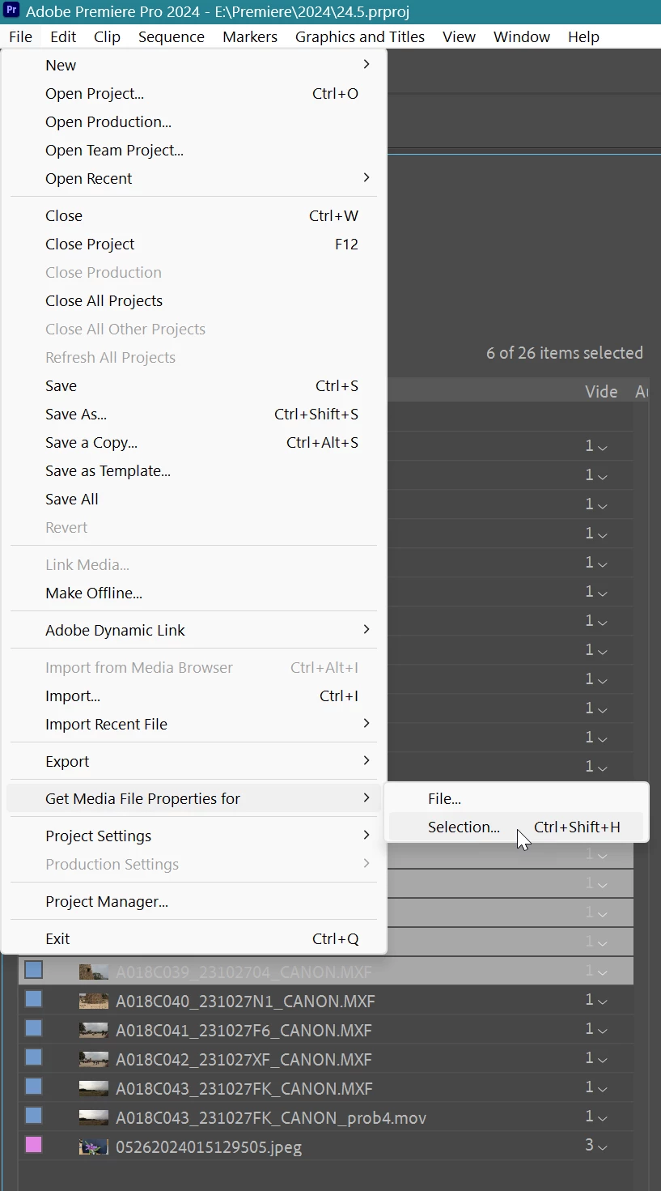Choose Save As...
Image resolution: width=661 pixels, height=1191 pixels.
coord(193,415)
